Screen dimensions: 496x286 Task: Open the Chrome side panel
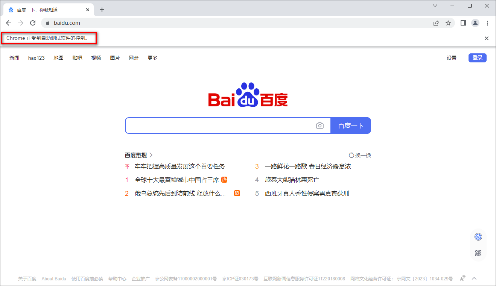463,23
